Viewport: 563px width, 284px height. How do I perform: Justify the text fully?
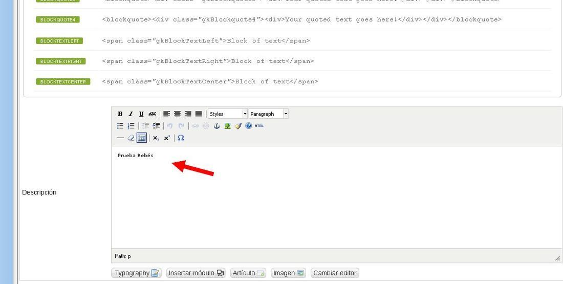(199, 114)
